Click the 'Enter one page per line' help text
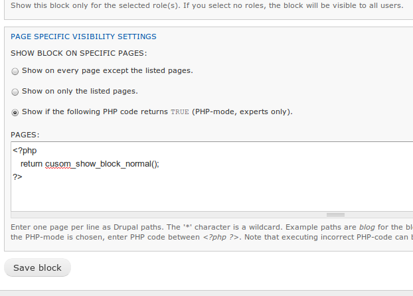This screenshot has width=413, height=296. 212,232
